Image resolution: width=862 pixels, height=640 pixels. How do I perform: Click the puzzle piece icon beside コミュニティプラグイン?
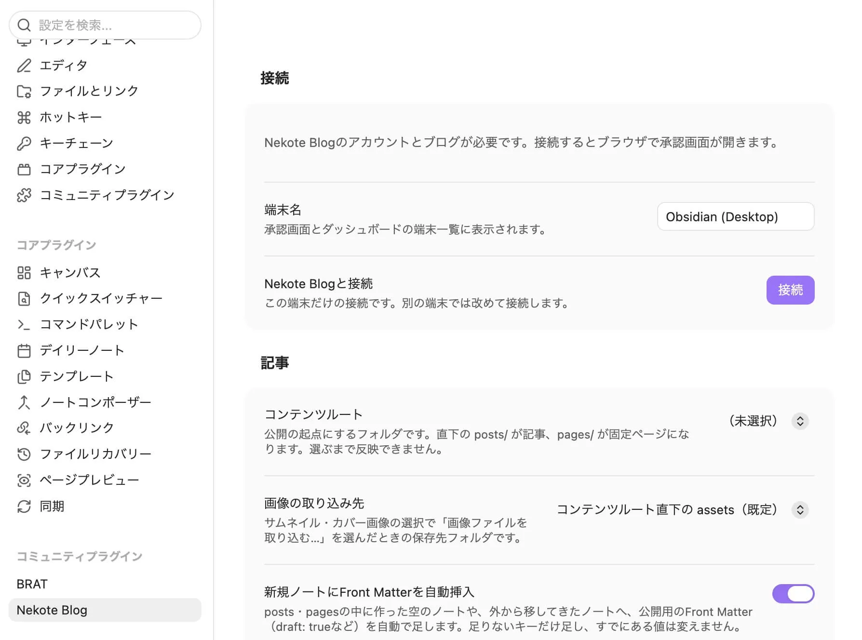(24, 195)
